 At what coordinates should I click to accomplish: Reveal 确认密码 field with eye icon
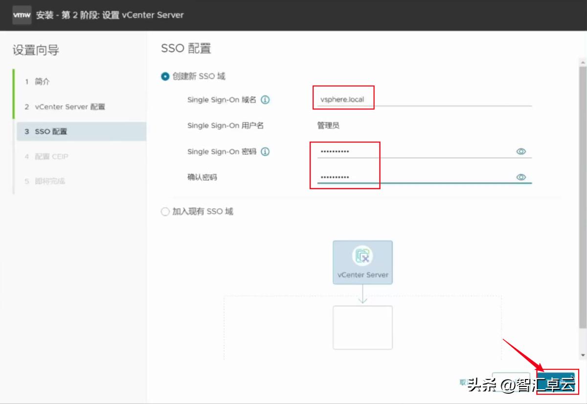521,177
